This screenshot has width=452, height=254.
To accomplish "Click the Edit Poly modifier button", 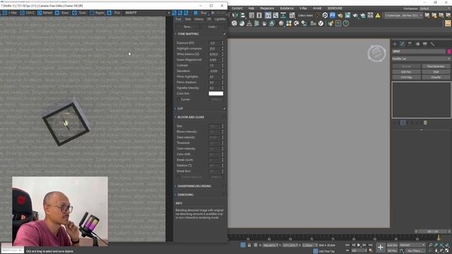I will click(x=406, y=72).
